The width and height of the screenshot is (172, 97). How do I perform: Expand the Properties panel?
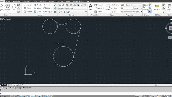point(130,15)
